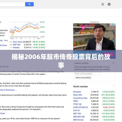Open the Chart link at bottom left
Image resolution: width=122 pixels, height=122 pixels.
pyautogui.click(x=3, y=113)
